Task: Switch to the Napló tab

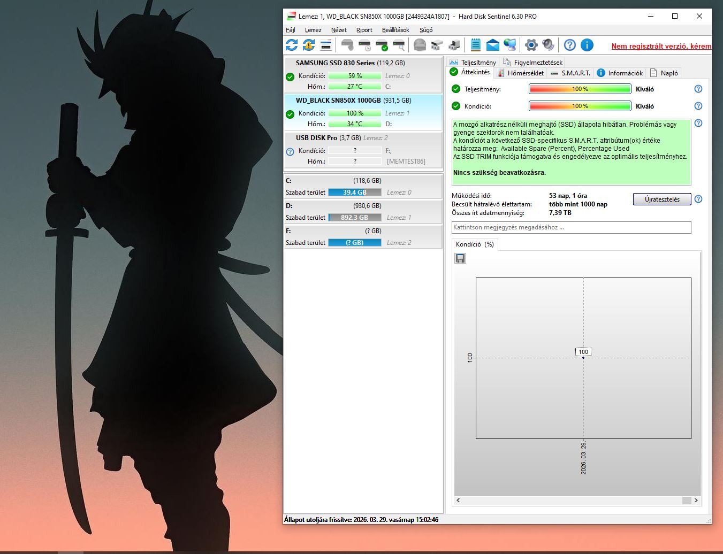Action: (x=664, y=73)
